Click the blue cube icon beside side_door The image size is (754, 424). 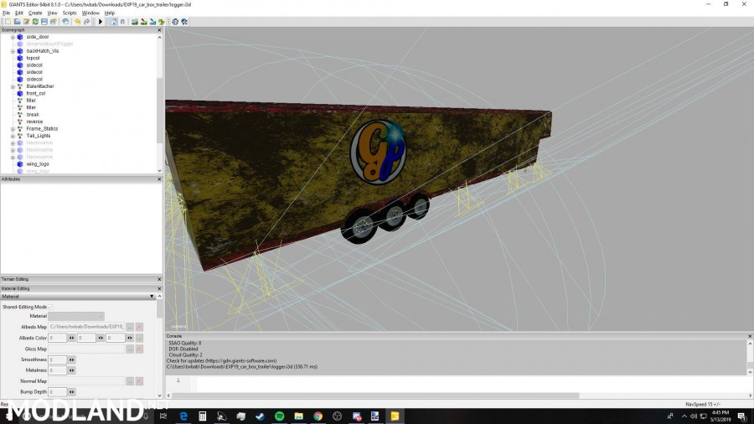pyautogui.click(x=20, y=37)
